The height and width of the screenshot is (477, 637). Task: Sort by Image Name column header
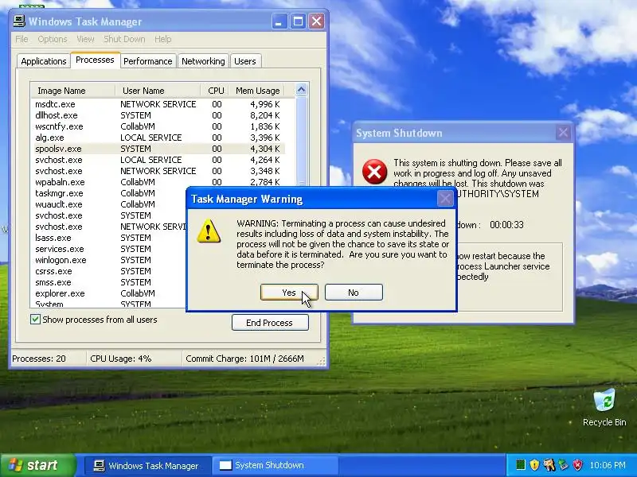[72, 91]
